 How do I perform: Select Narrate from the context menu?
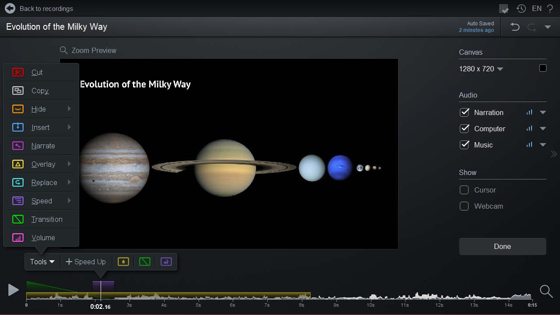coord(43,146)
